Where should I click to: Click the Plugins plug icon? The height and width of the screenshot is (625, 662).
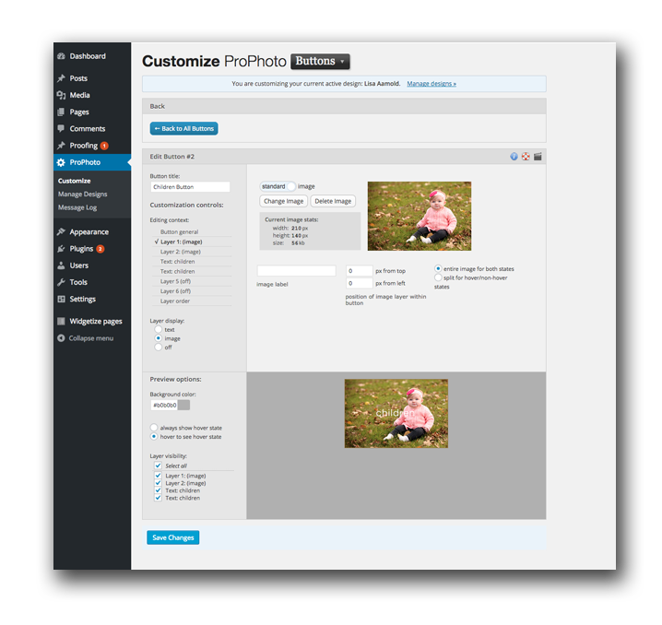tap(61, 249)
